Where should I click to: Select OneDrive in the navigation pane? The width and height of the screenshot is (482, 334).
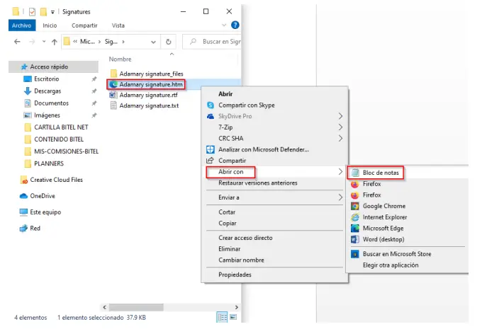(43, 196)
